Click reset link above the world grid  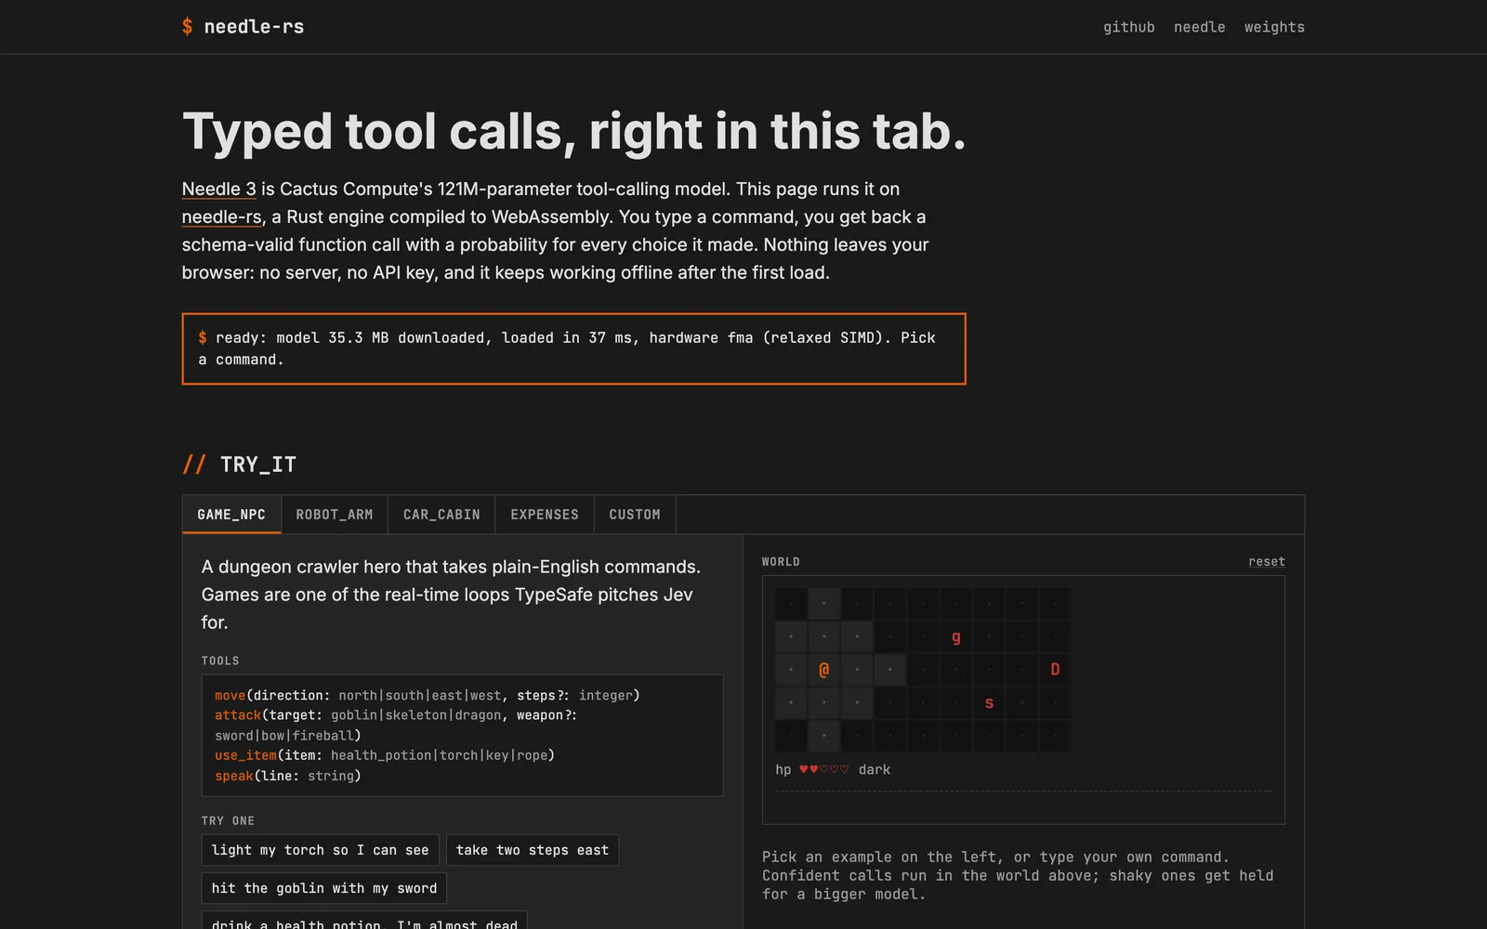[1267, 561]
